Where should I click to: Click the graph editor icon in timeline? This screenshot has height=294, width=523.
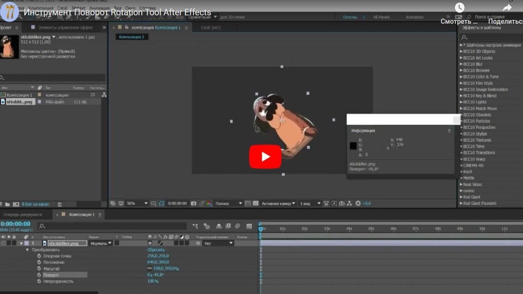pos(249,227)
